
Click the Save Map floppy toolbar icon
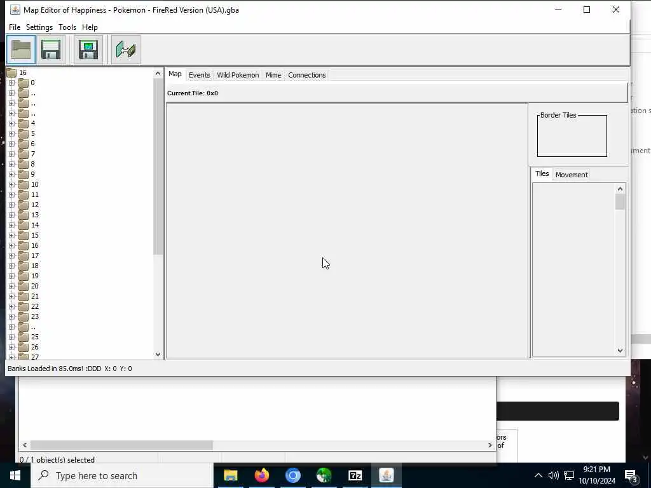tap(88, 50)
